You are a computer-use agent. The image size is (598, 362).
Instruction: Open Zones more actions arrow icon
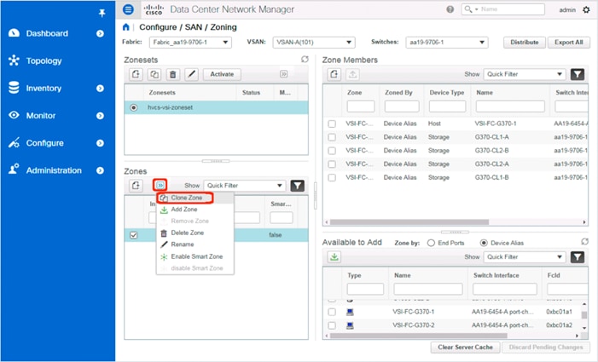[x=160, y=186]
